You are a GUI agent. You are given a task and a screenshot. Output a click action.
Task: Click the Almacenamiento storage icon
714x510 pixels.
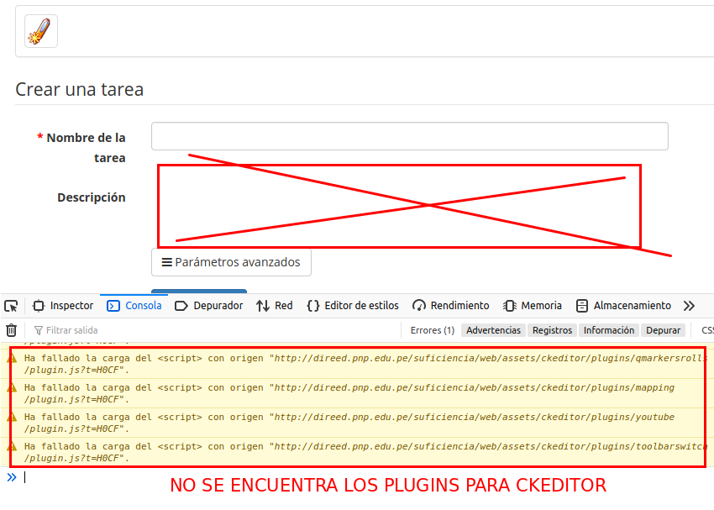coord(581,305)
